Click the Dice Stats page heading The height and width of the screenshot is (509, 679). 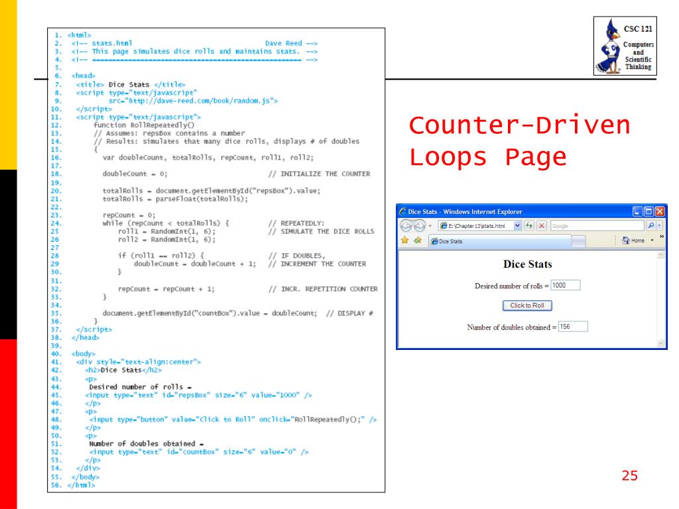click(527, 264)
